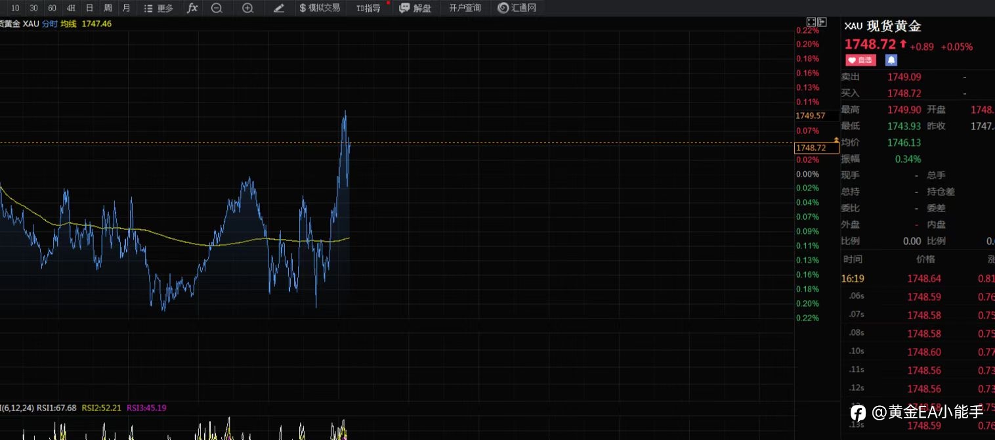Click the RSI3:45.19 indicator label
The image size is (995, 440).
pyautogui.click(x=146, y=408)
